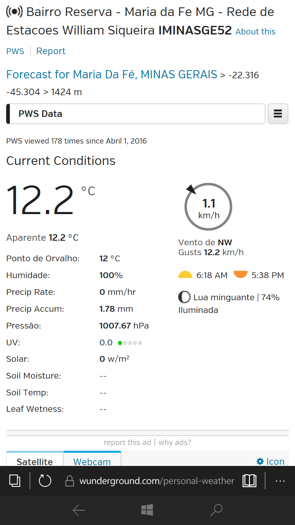
Task: Open browser more options ellipsis
Action: (x=280, y=481)
